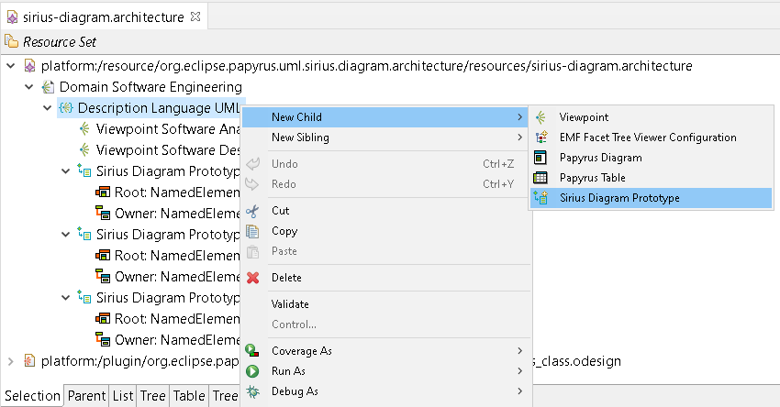
Task: Click the scissors Cut icon
Action: tap(252, 211)
